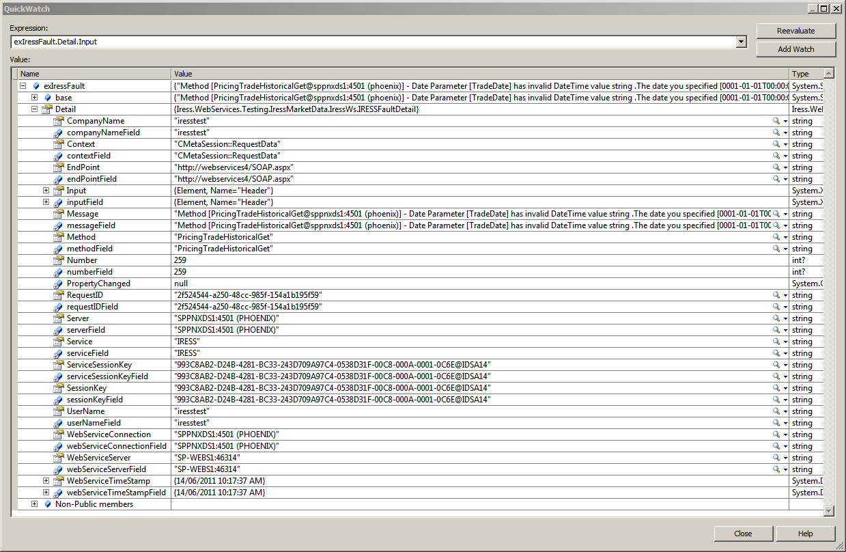Open text visualizer magnifier for WebServiceServer row

pyautogui.click(x=776, y=458)
